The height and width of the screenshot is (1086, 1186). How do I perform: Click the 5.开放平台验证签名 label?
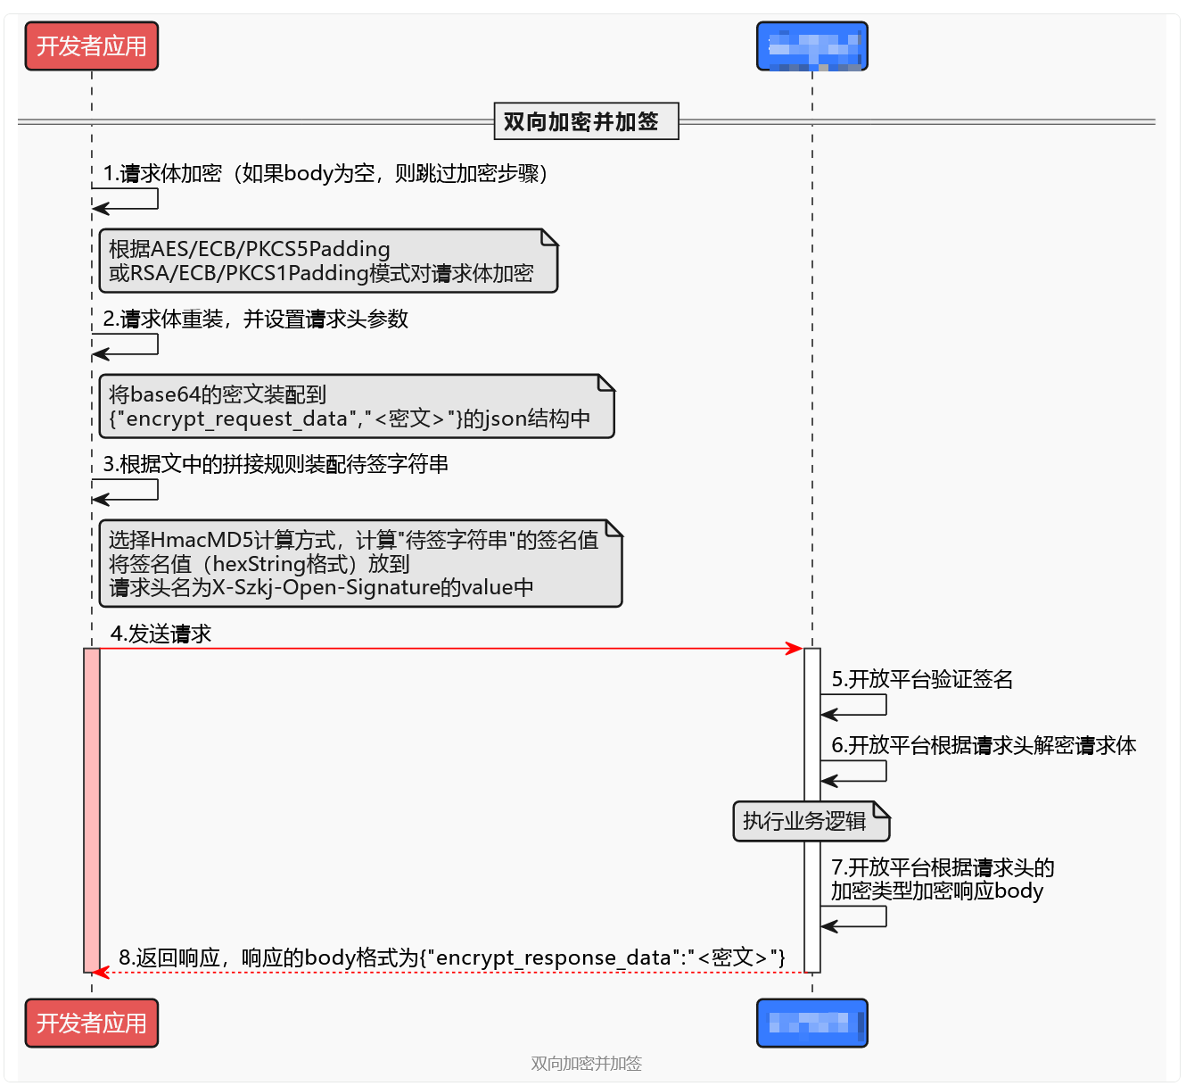pos(922,679)
